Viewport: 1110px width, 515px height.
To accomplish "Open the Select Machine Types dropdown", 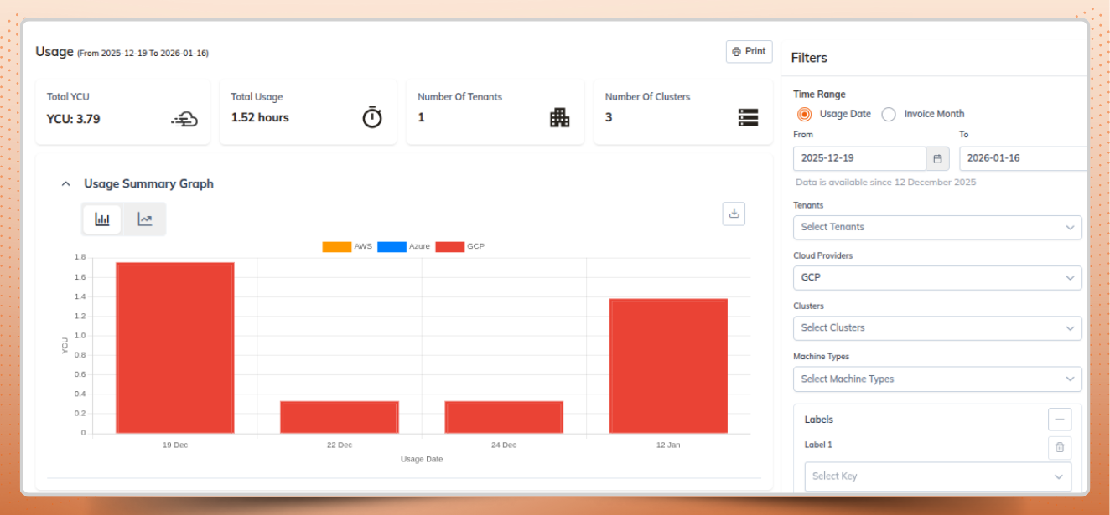I will (x=937, y=379).
